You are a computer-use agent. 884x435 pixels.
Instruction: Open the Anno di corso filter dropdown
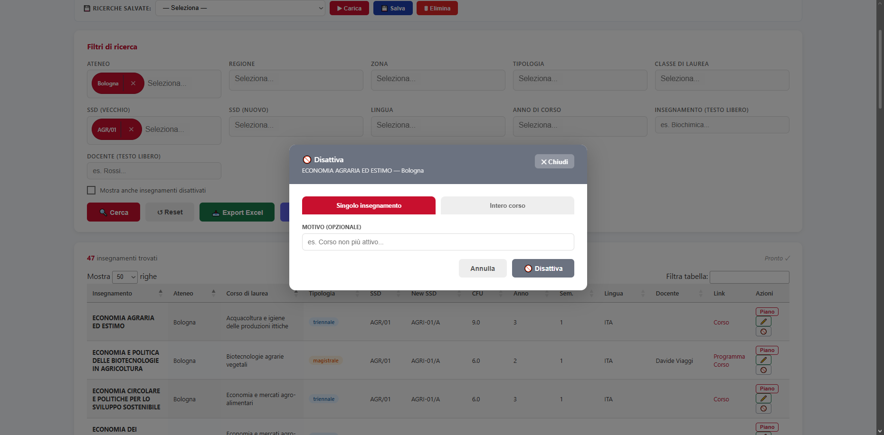coord(580,126)
